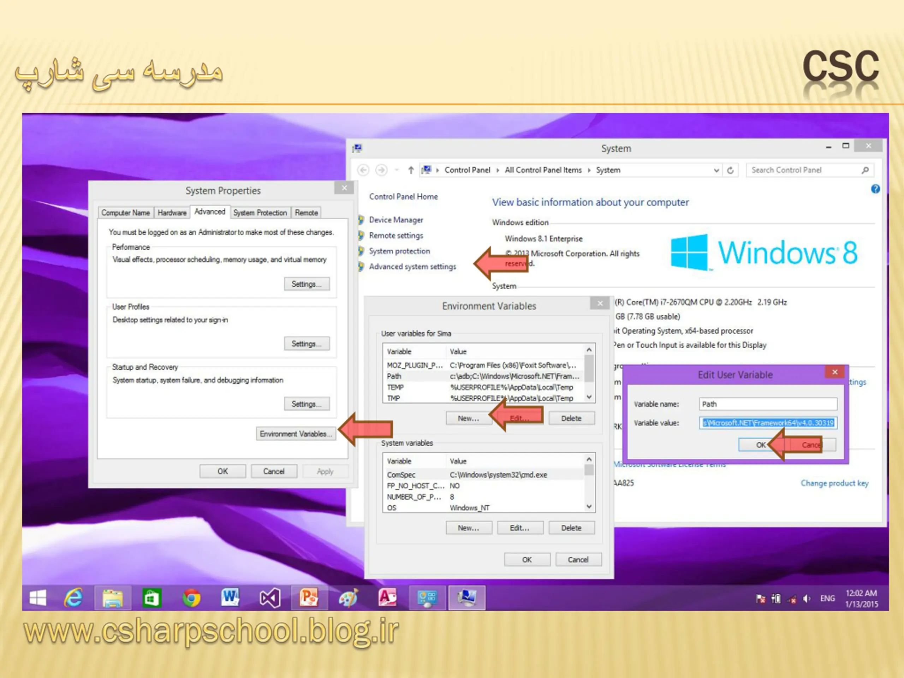Open Internet Explorer from the taskbar
Viewport: 904px width, 678px height.
(x=73, y=598)
